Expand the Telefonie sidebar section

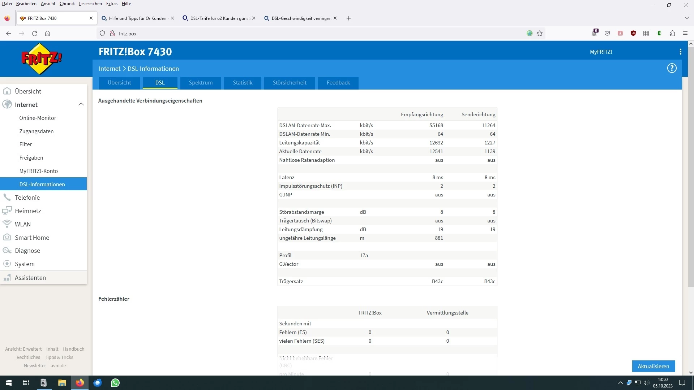pos(27,198)
